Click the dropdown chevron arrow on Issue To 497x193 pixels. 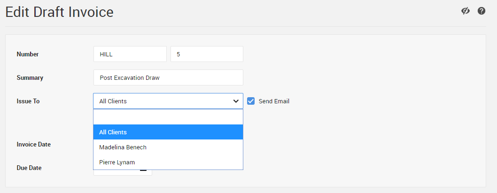(236, 101)
